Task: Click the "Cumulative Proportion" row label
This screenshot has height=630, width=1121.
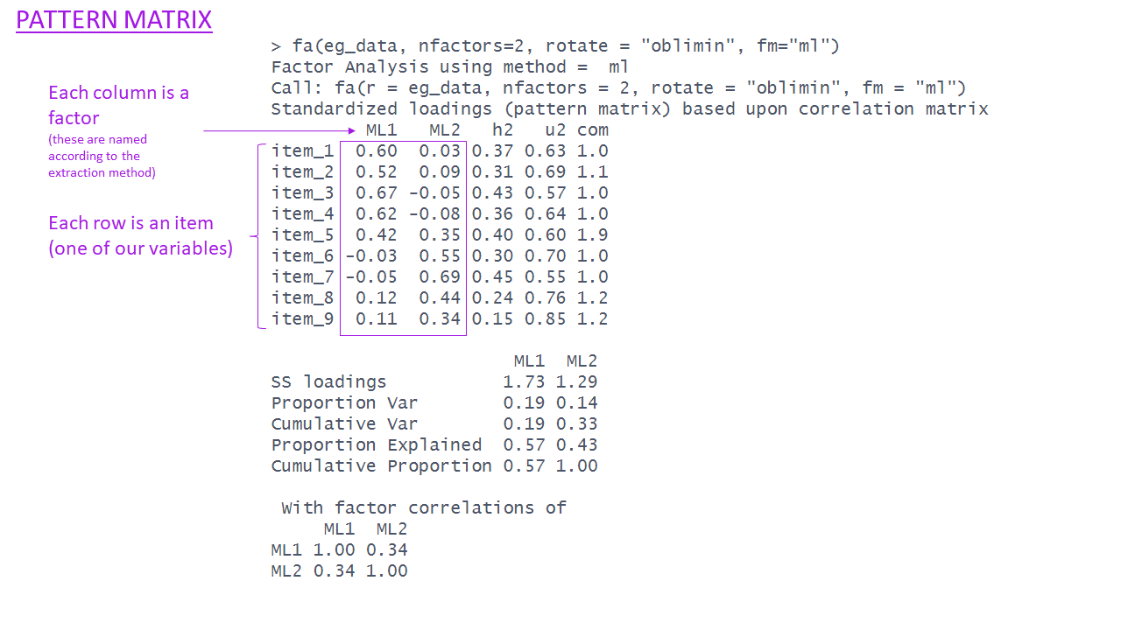Action: tap(381, 466)
